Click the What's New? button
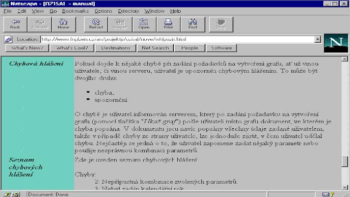350x197 pixels. tap(27, 48)
